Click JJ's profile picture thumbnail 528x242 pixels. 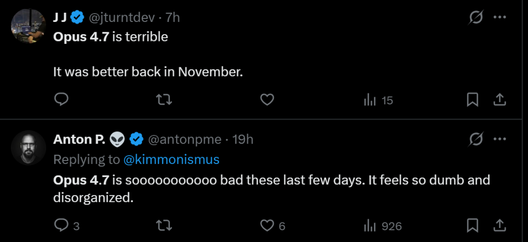click(28, 26)
